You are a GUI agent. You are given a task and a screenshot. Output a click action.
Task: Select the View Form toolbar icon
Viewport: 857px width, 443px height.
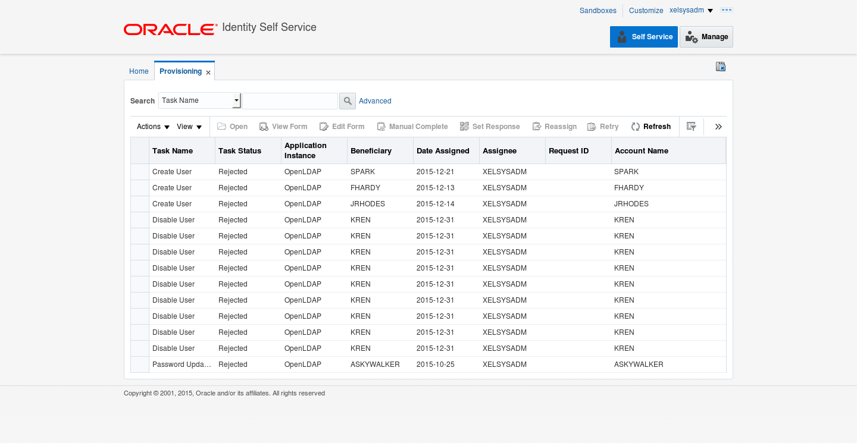283,126
